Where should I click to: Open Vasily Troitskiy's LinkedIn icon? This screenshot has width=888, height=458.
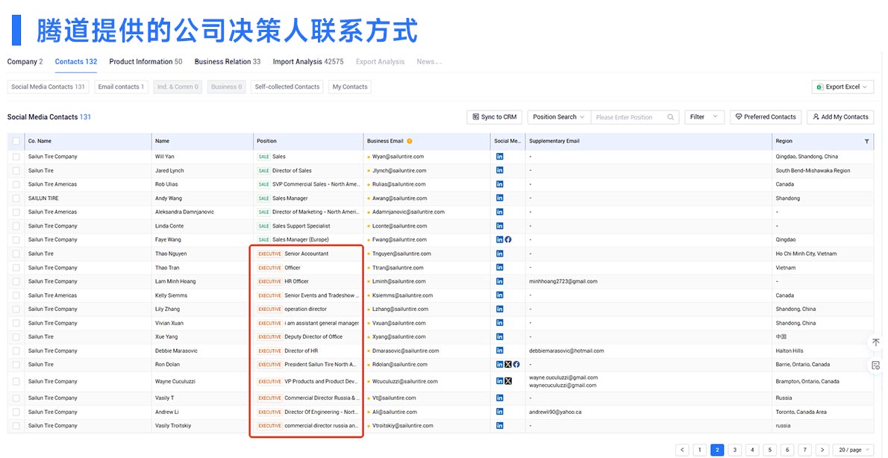click(x=499, y=426)
